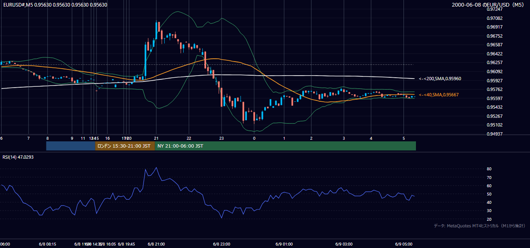530x248 pixels.
Task: Click the 06:00 time label on the bottom axis
Action: (x=5, y=244)
